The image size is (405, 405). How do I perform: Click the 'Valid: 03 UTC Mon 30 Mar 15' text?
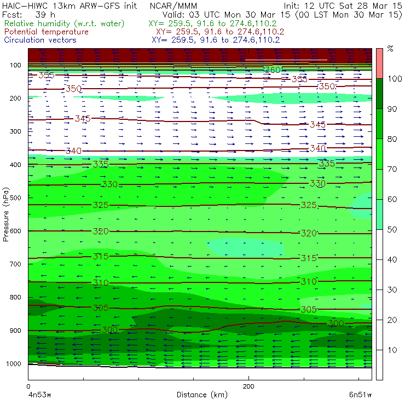click(227, 14)
